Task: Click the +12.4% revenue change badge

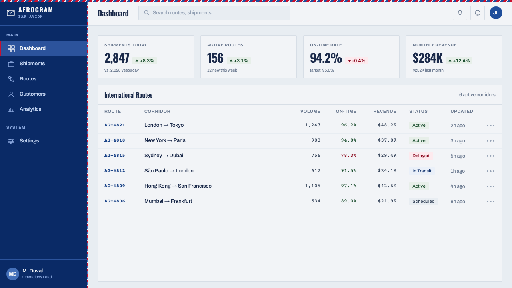Action: coord(459,61)
